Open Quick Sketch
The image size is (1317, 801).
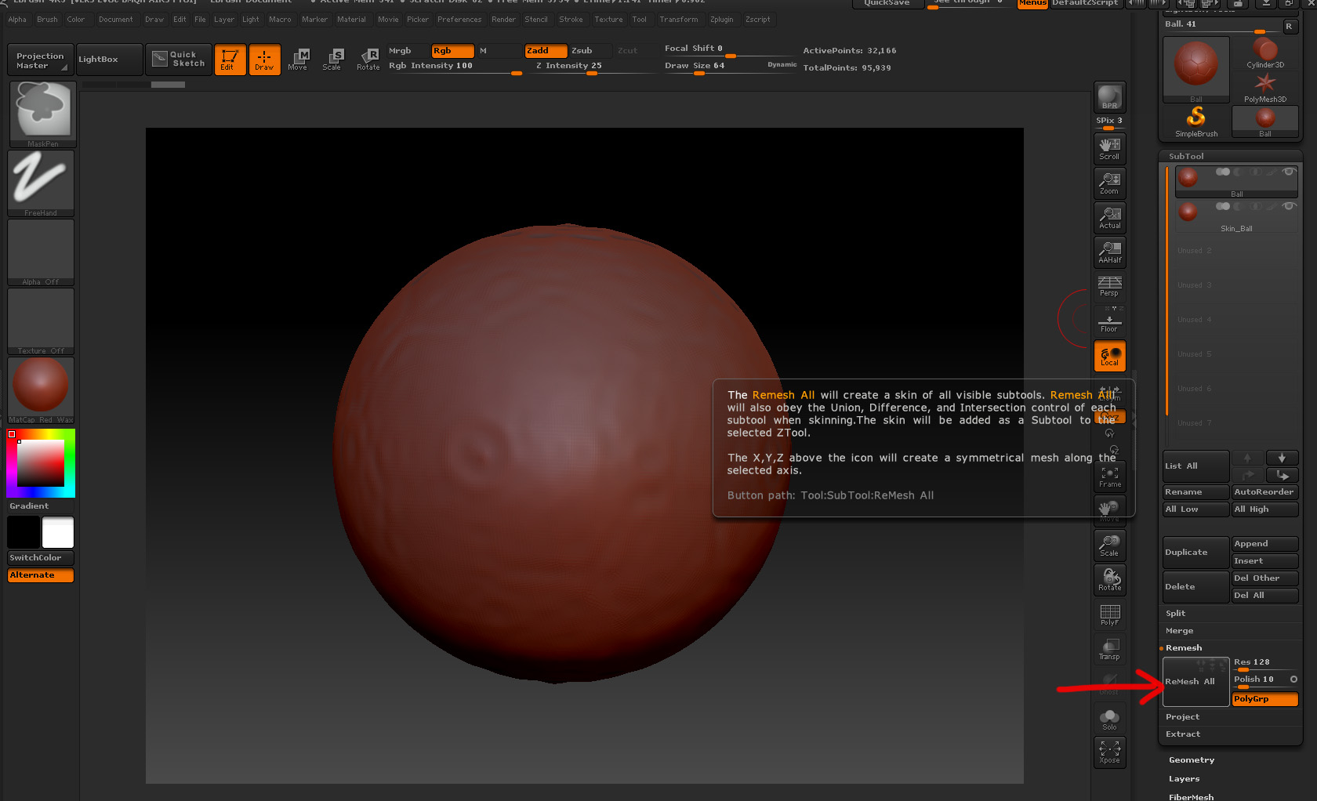click(x=179, y=60)
